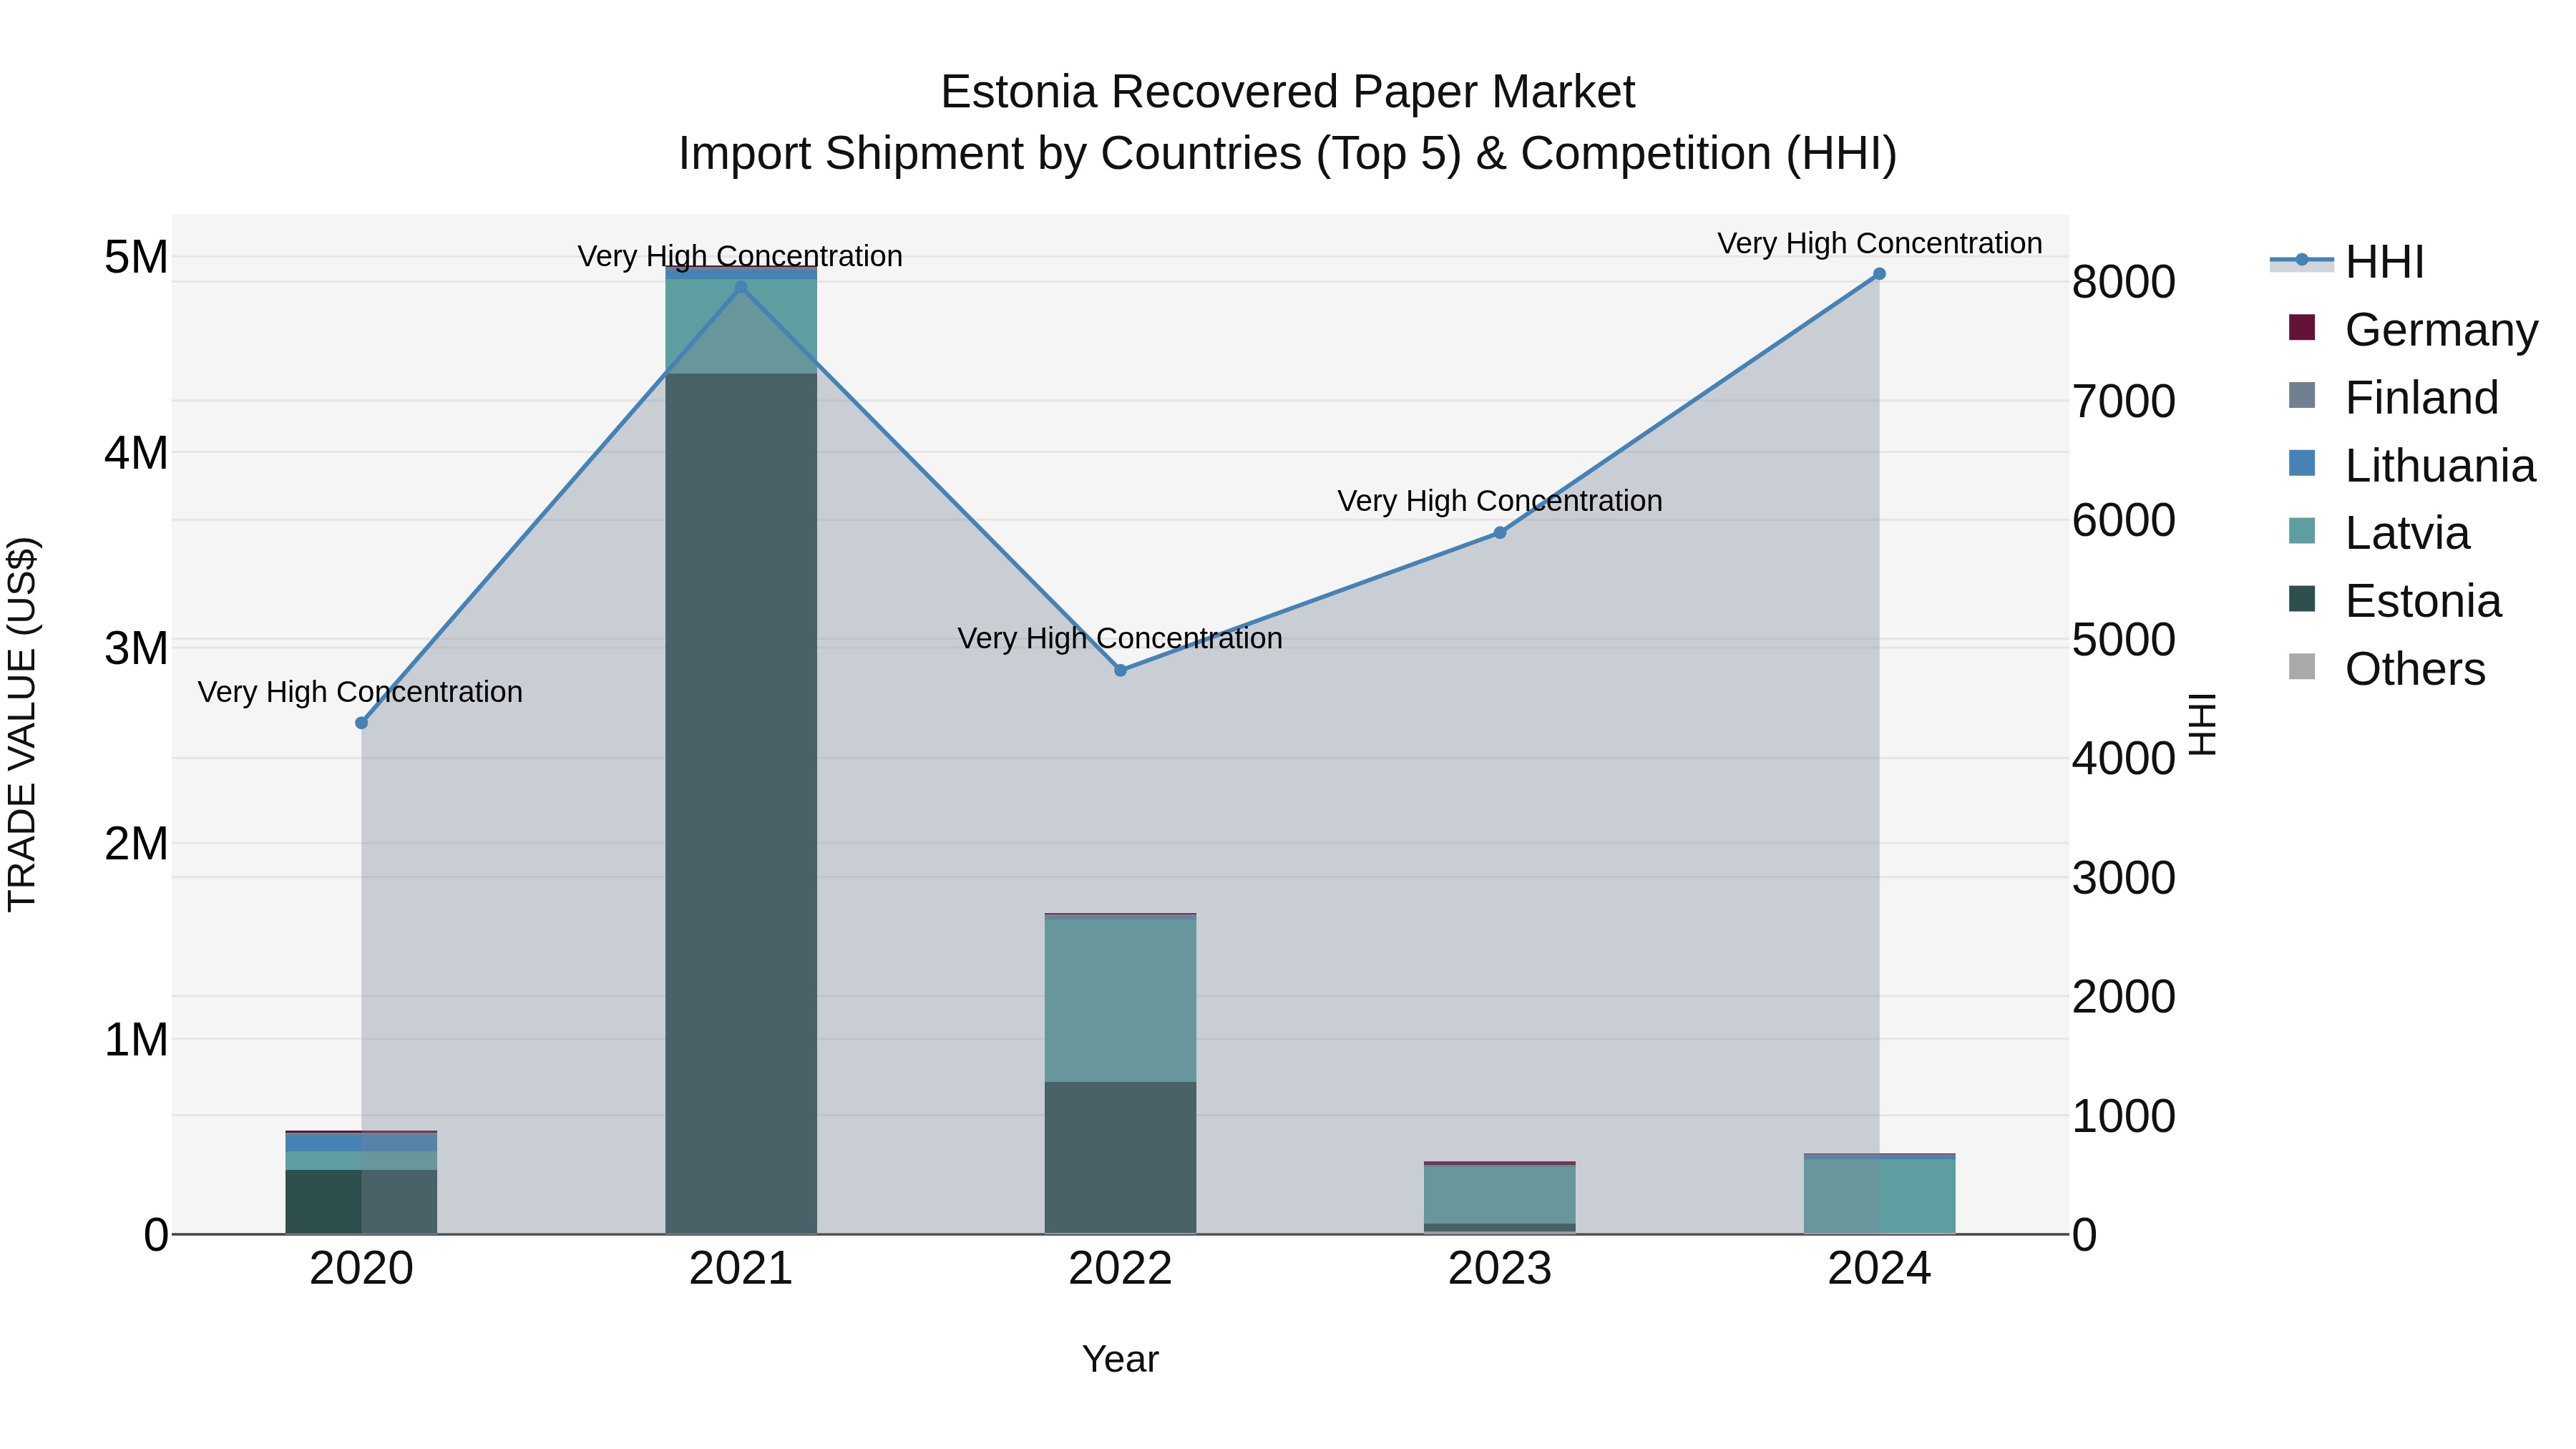Click the Lithuania blue legend swatch

(x=2302, y=463)
